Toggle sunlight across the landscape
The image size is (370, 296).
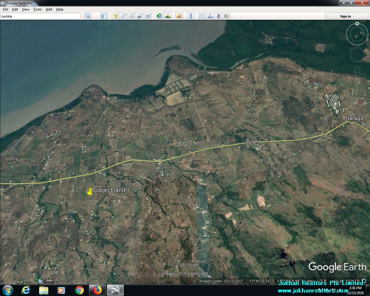point(168,16)
